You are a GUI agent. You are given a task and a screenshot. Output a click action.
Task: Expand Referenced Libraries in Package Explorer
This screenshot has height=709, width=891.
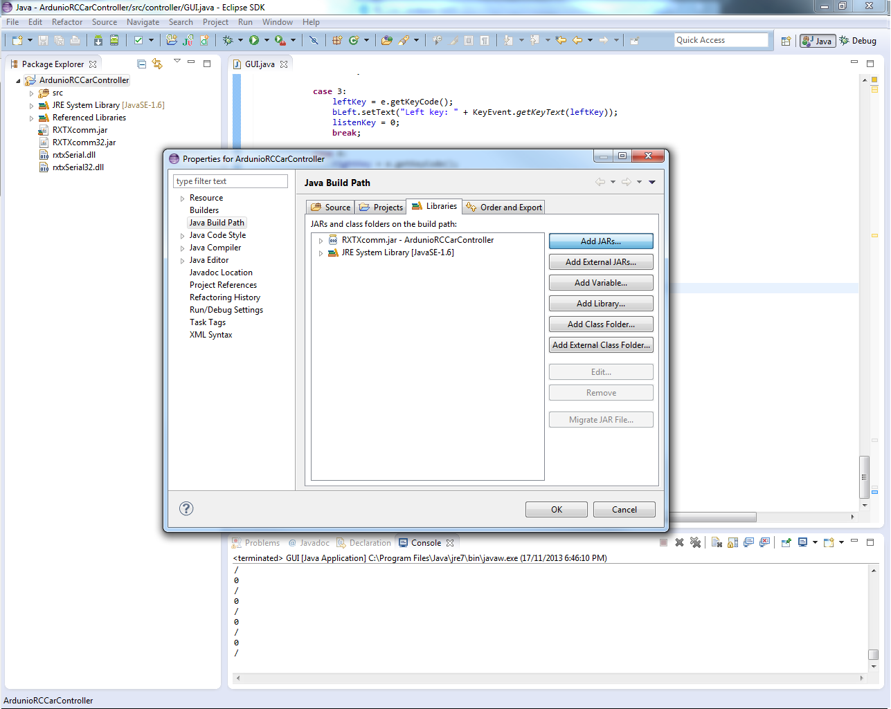pos(31,118)
